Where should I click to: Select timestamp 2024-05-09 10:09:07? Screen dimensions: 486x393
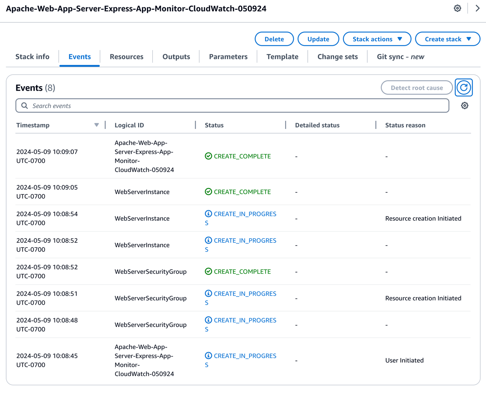pos(47,156)
